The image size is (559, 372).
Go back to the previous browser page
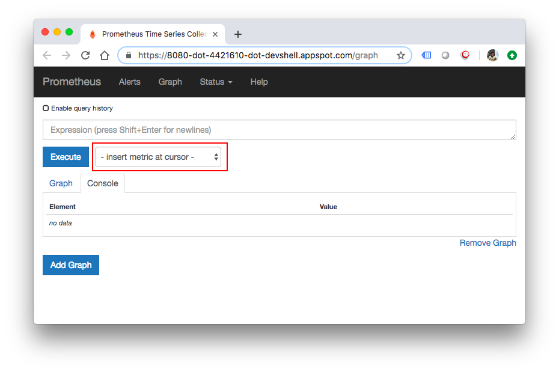click(x=47, y=55)
